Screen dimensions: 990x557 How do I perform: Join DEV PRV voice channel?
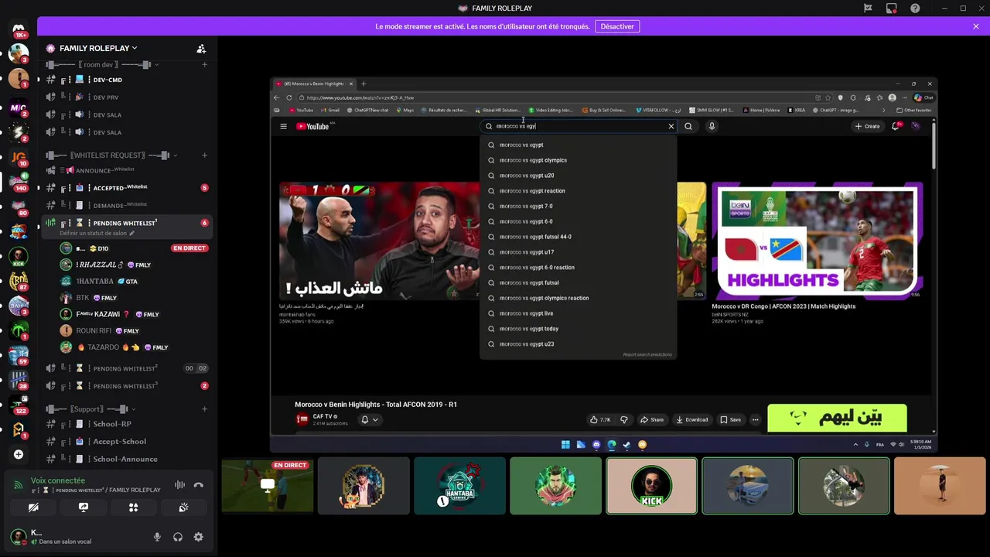click(x=127, y=97)
